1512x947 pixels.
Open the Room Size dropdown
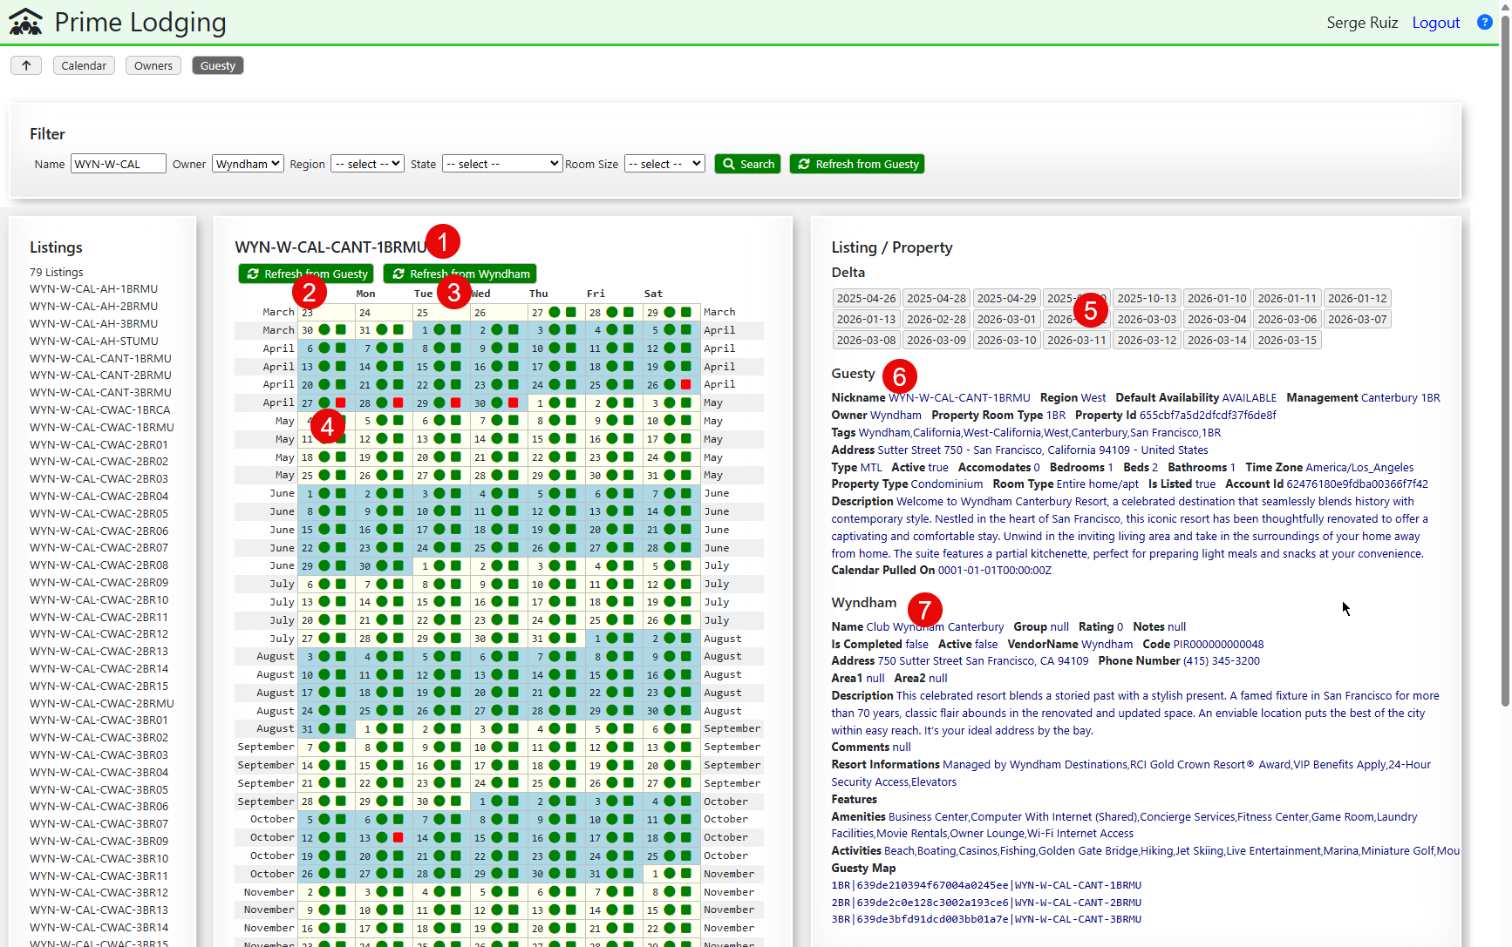[x=664, y=164]
